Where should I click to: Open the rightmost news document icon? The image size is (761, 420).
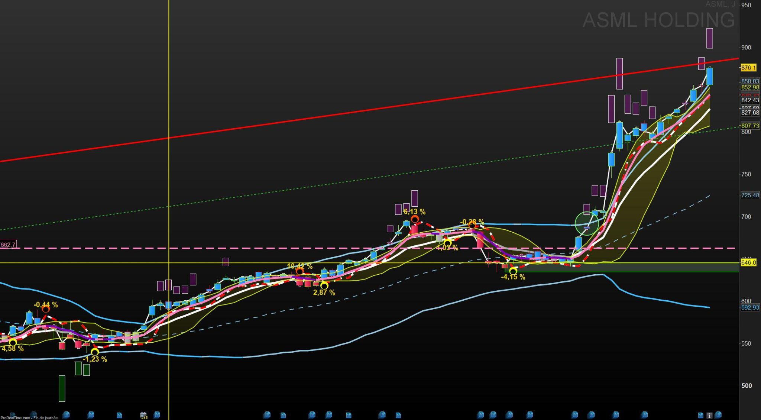click(718, 415)
